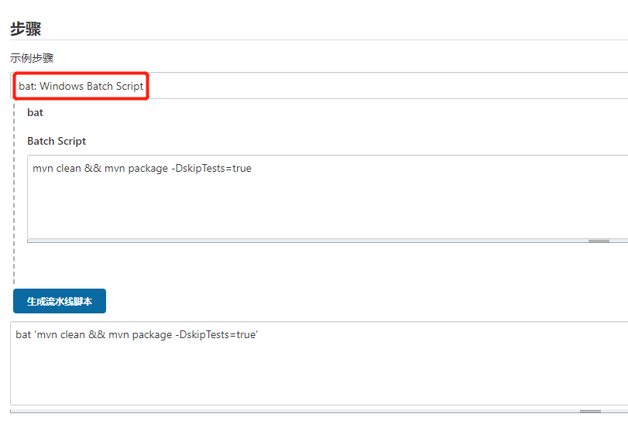Place cursor on 'mvn clean' in Batch Script field

coord(57,168)
